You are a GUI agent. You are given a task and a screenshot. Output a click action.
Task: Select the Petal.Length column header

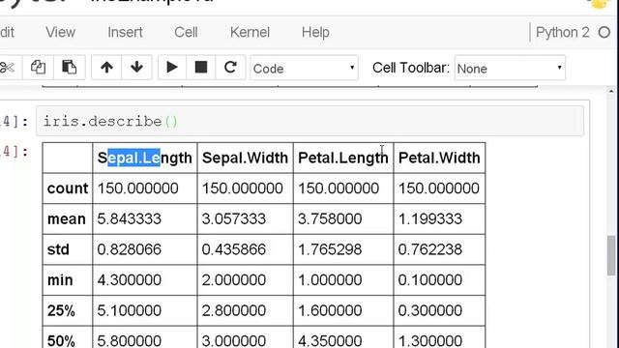(x=343, y=158)
